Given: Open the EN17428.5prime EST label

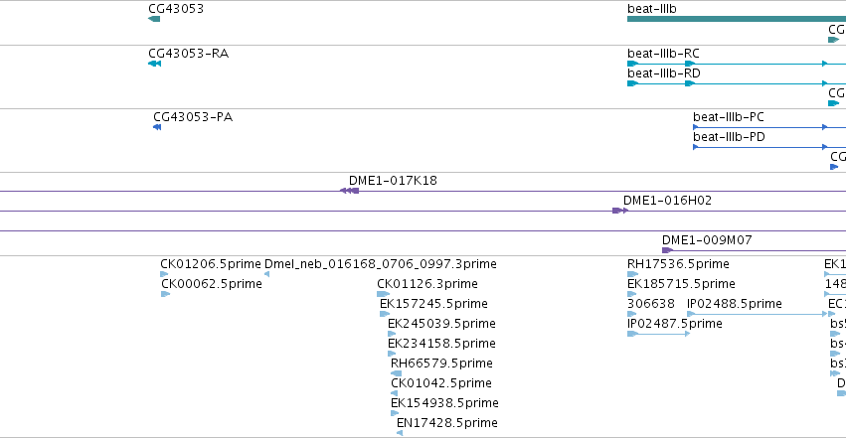Looking at the screenshot, I should 446,423.
